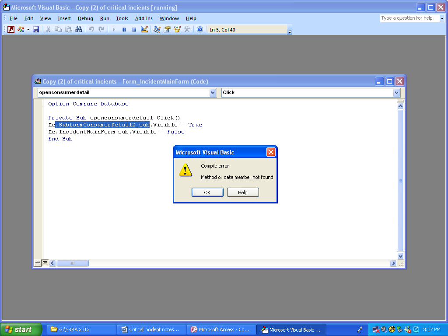Image resolution: width=448 pixels, height=336 pixels.
Task: Click the 'End Sub' code line
Action: (x=60, y=139)
